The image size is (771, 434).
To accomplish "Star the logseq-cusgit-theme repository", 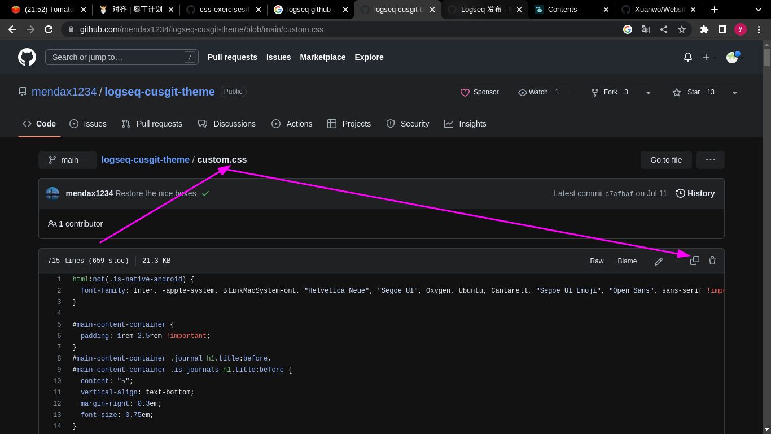I will pos(694,92).
